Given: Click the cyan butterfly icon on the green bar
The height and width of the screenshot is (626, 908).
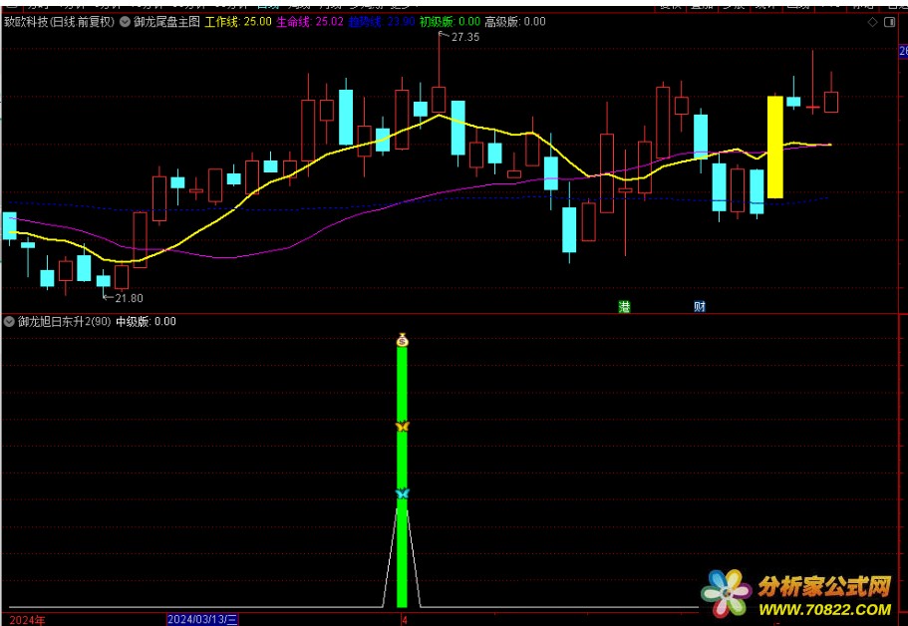Looking at the screenshot, I should 403,493.
